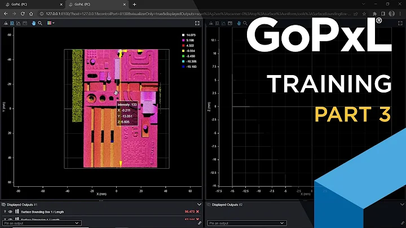Open Pin an output dropdown under Outputs #2

[247, 223]
